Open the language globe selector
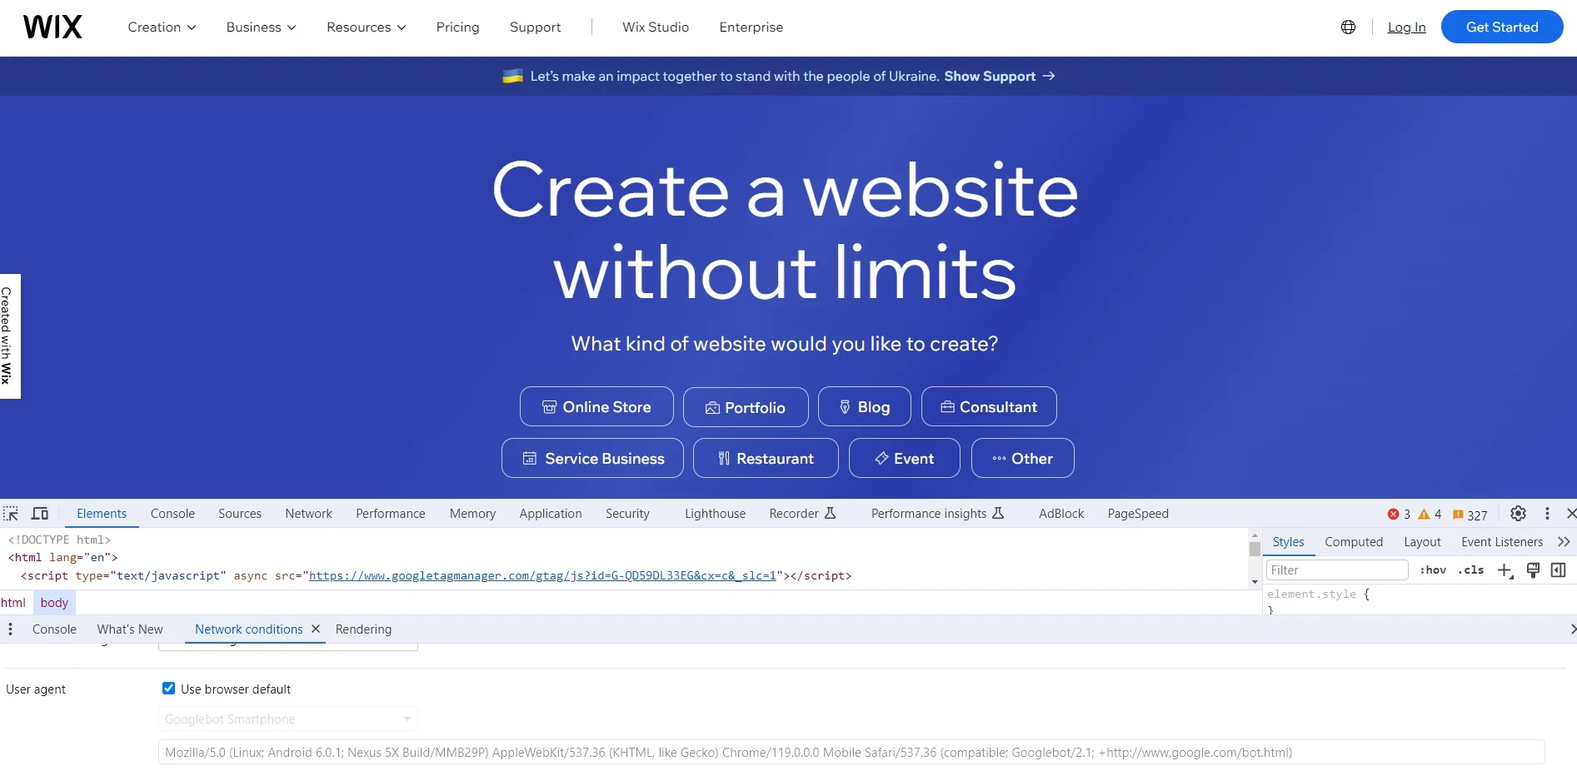 (1348, 27)
